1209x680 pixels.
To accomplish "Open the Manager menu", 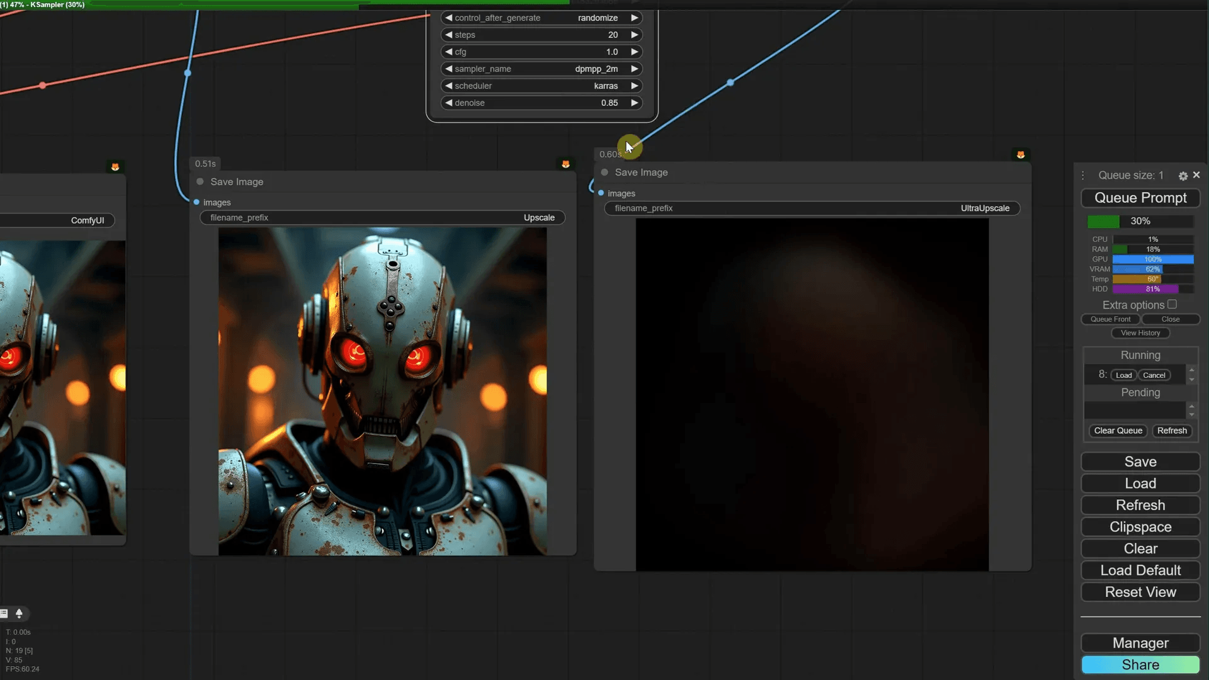I will click(1140, 643).
